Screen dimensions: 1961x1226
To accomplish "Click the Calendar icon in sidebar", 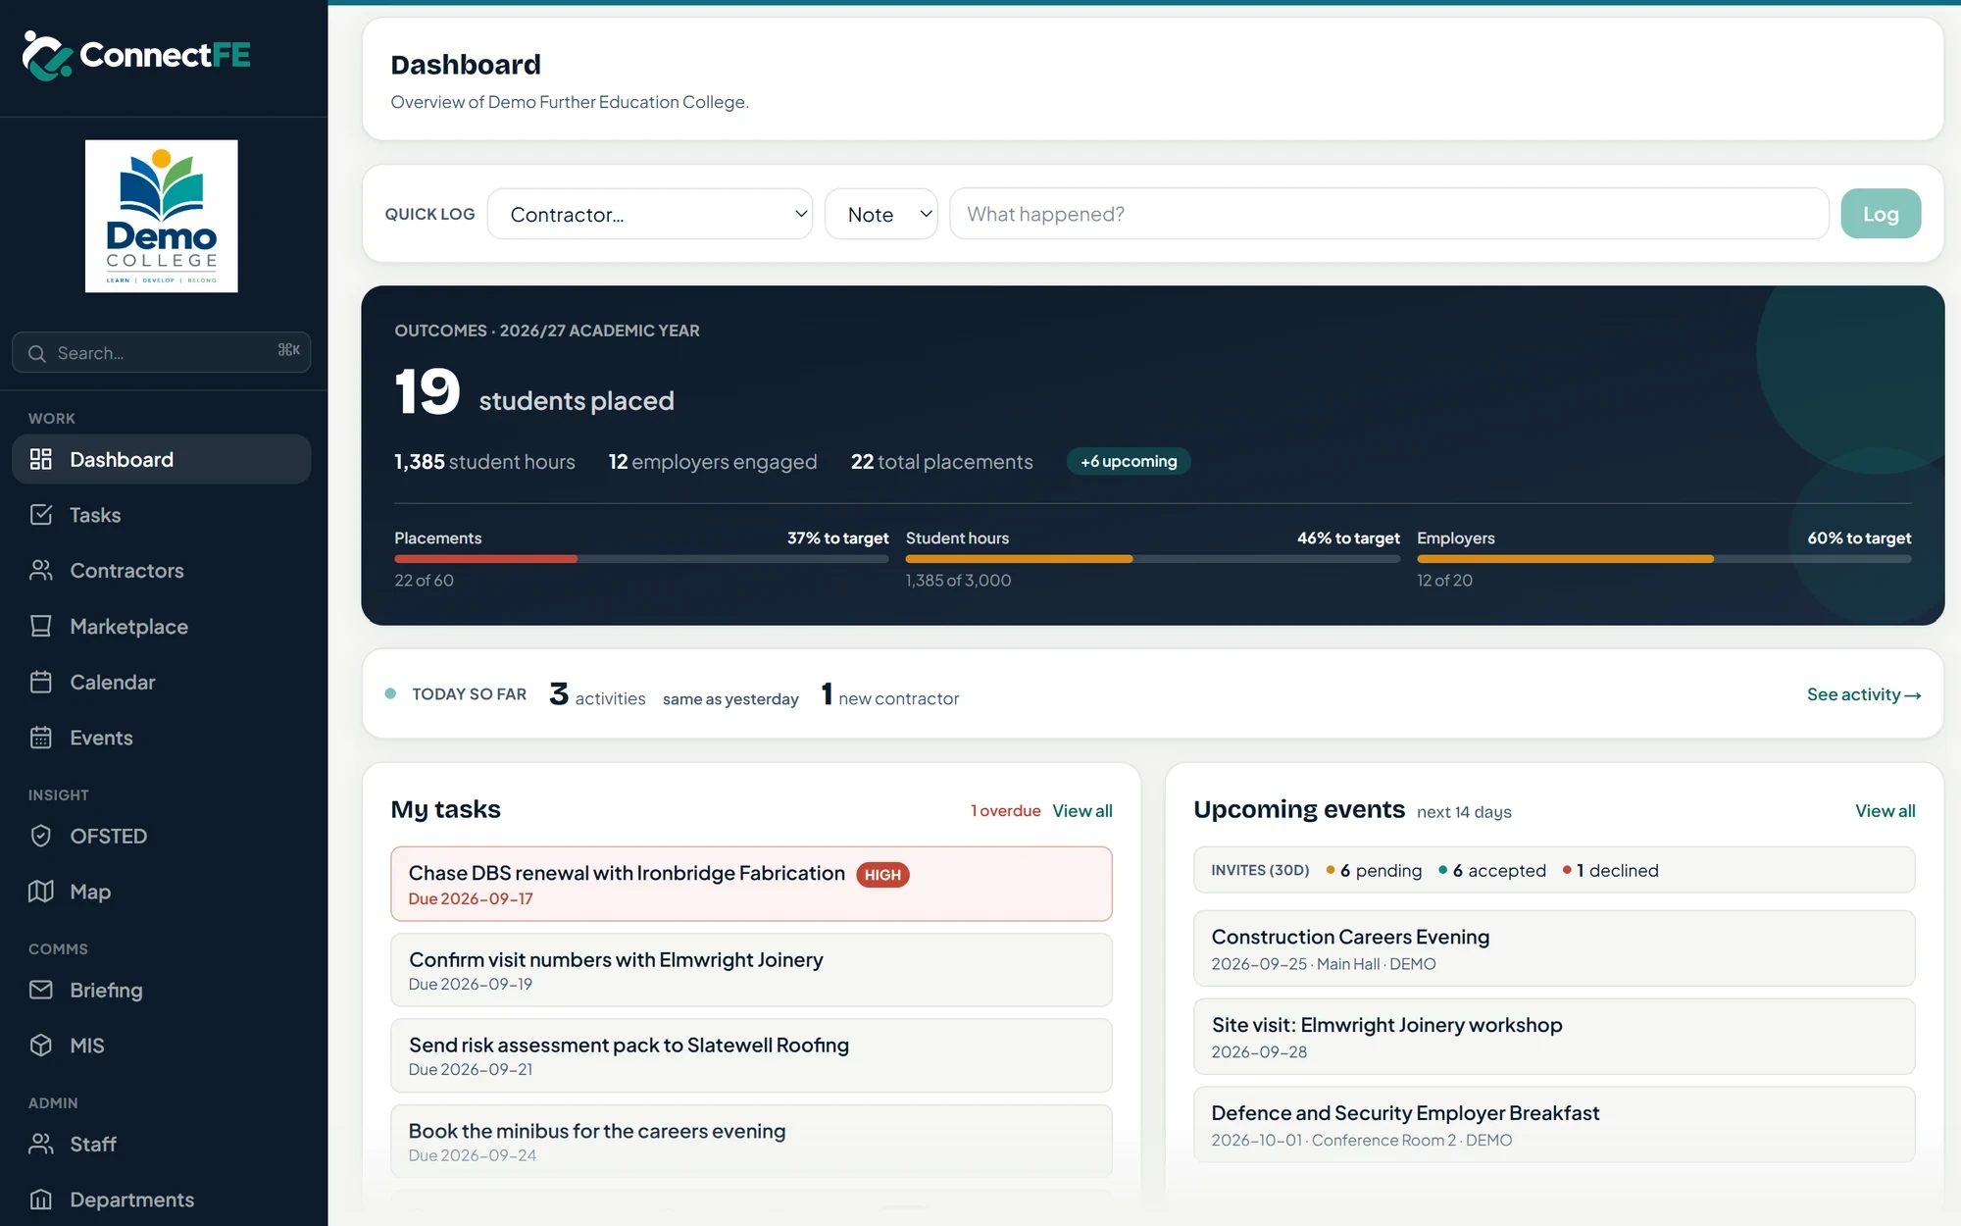I will pyautogui.click(x=41, y=682).
